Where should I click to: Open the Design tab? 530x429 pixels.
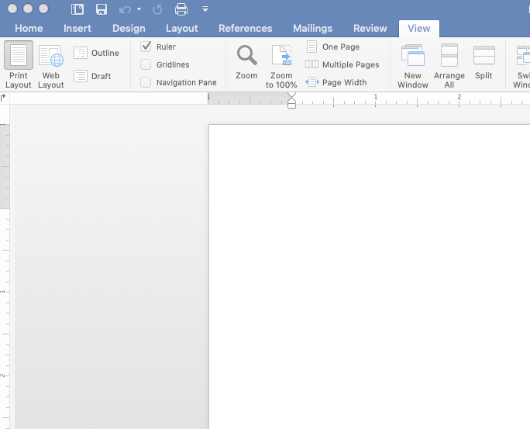[x=129, y=29]
